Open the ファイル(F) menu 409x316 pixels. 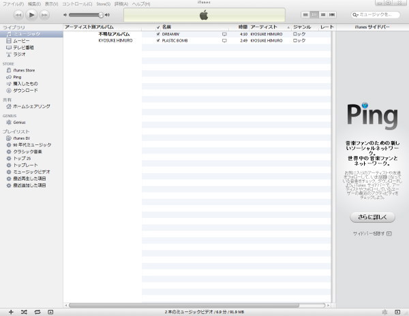(x=13, y=4)
